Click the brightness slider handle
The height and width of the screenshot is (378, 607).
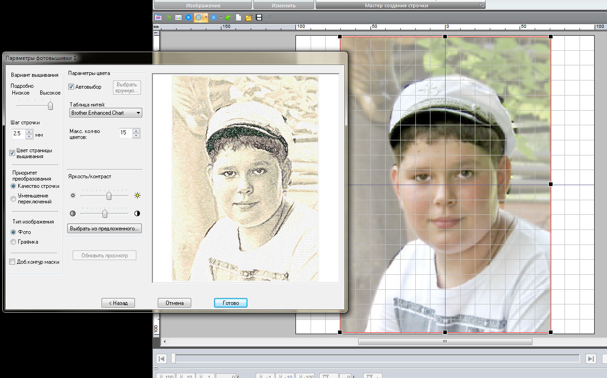(109, 196)
